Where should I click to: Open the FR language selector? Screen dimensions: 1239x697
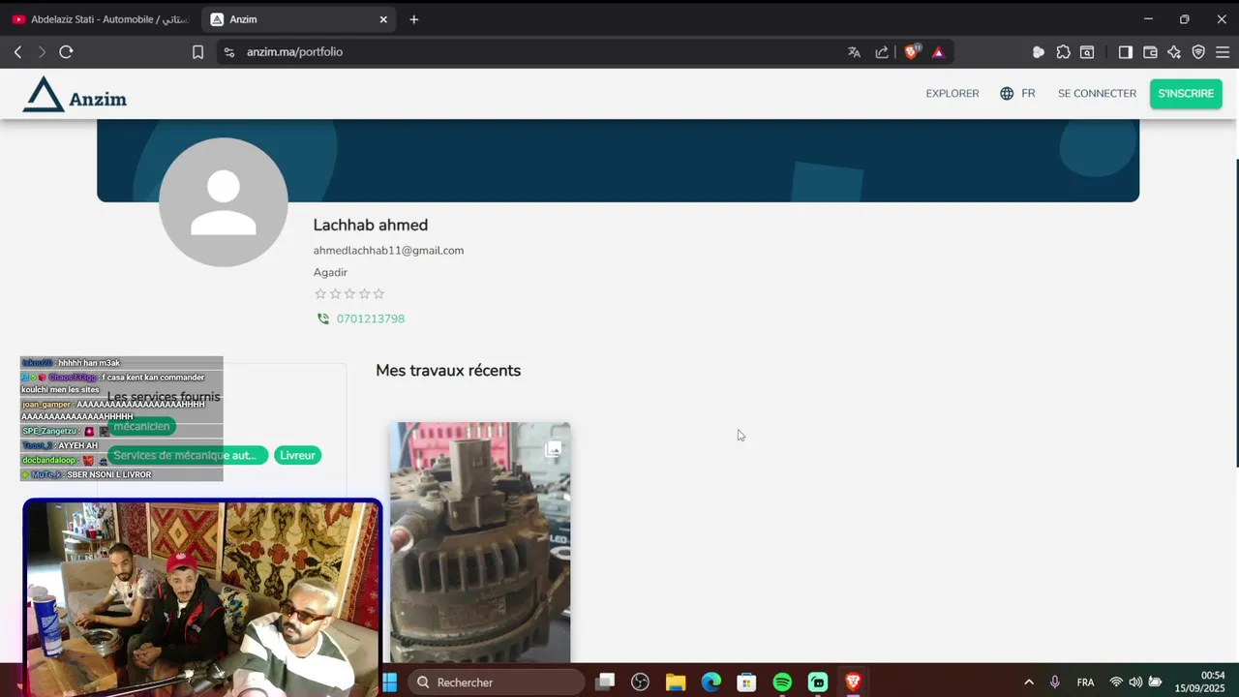click(1028, 94)
